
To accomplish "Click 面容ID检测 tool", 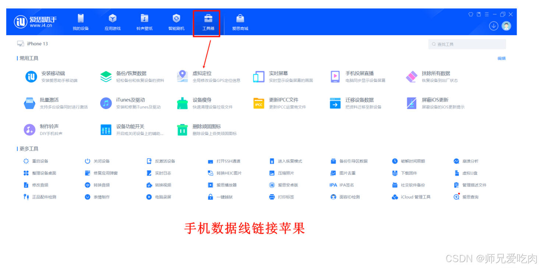I will click(345, 197).
